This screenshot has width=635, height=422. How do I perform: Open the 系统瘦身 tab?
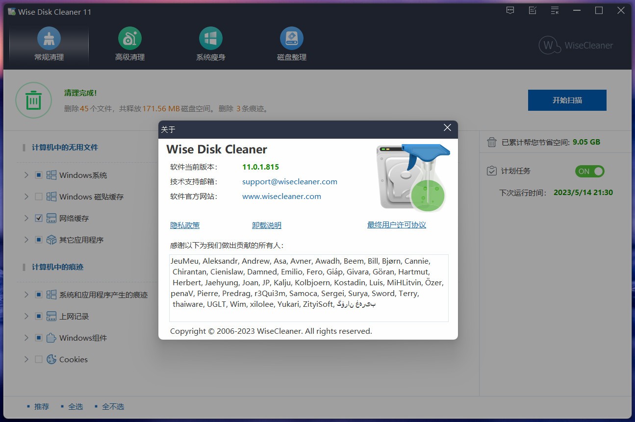[x=211, y=44]
